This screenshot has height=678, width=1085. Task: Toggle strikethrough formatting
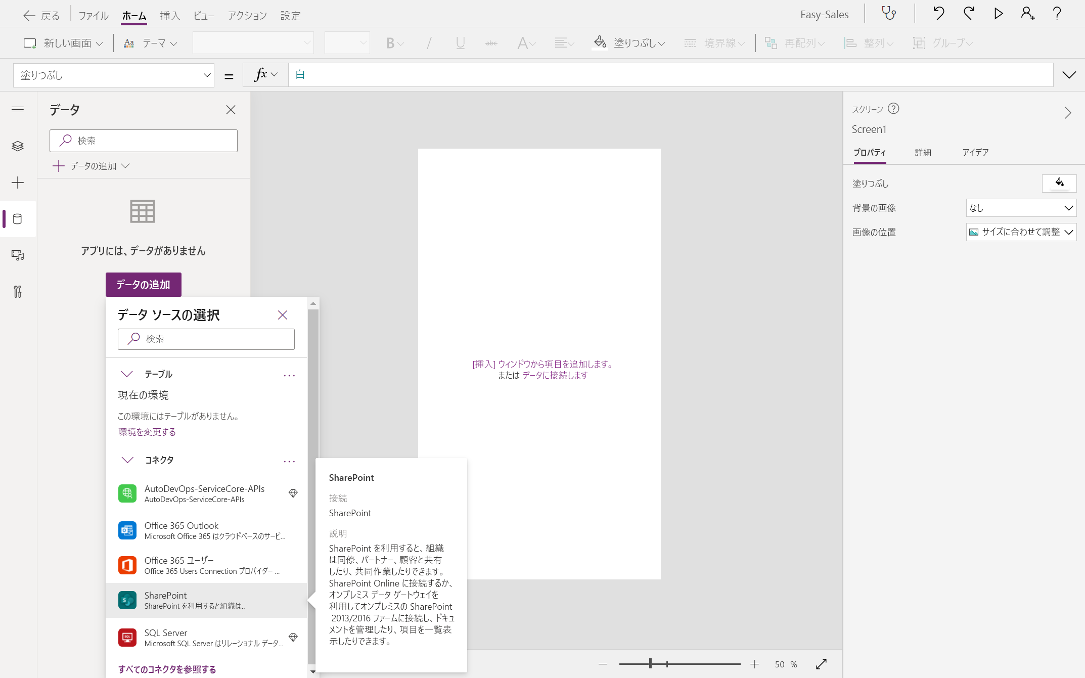click(491, 42)
